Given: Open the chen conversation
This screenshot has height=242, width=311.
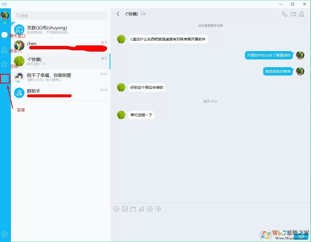Looking at the screenshot, I should point(61,45).
